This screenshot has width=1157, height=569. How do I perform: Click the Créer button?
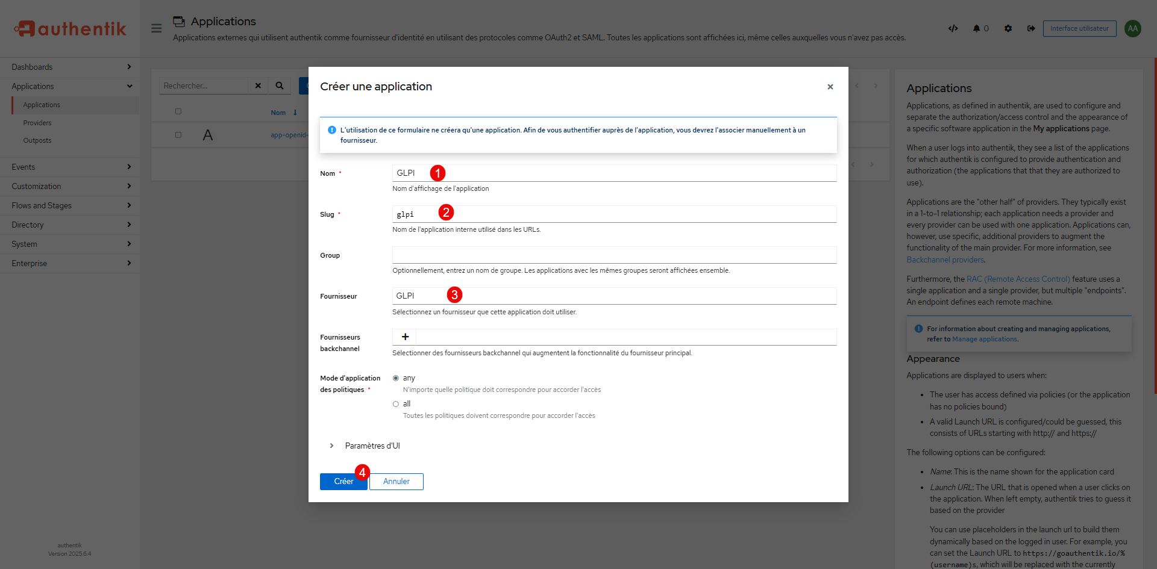(343, 482)
